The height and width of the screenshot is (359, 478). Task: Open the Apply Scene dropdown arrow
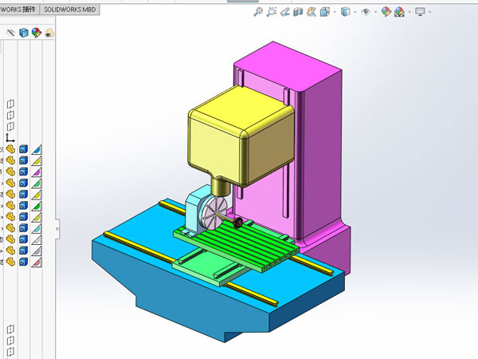[x=408, y=12]
